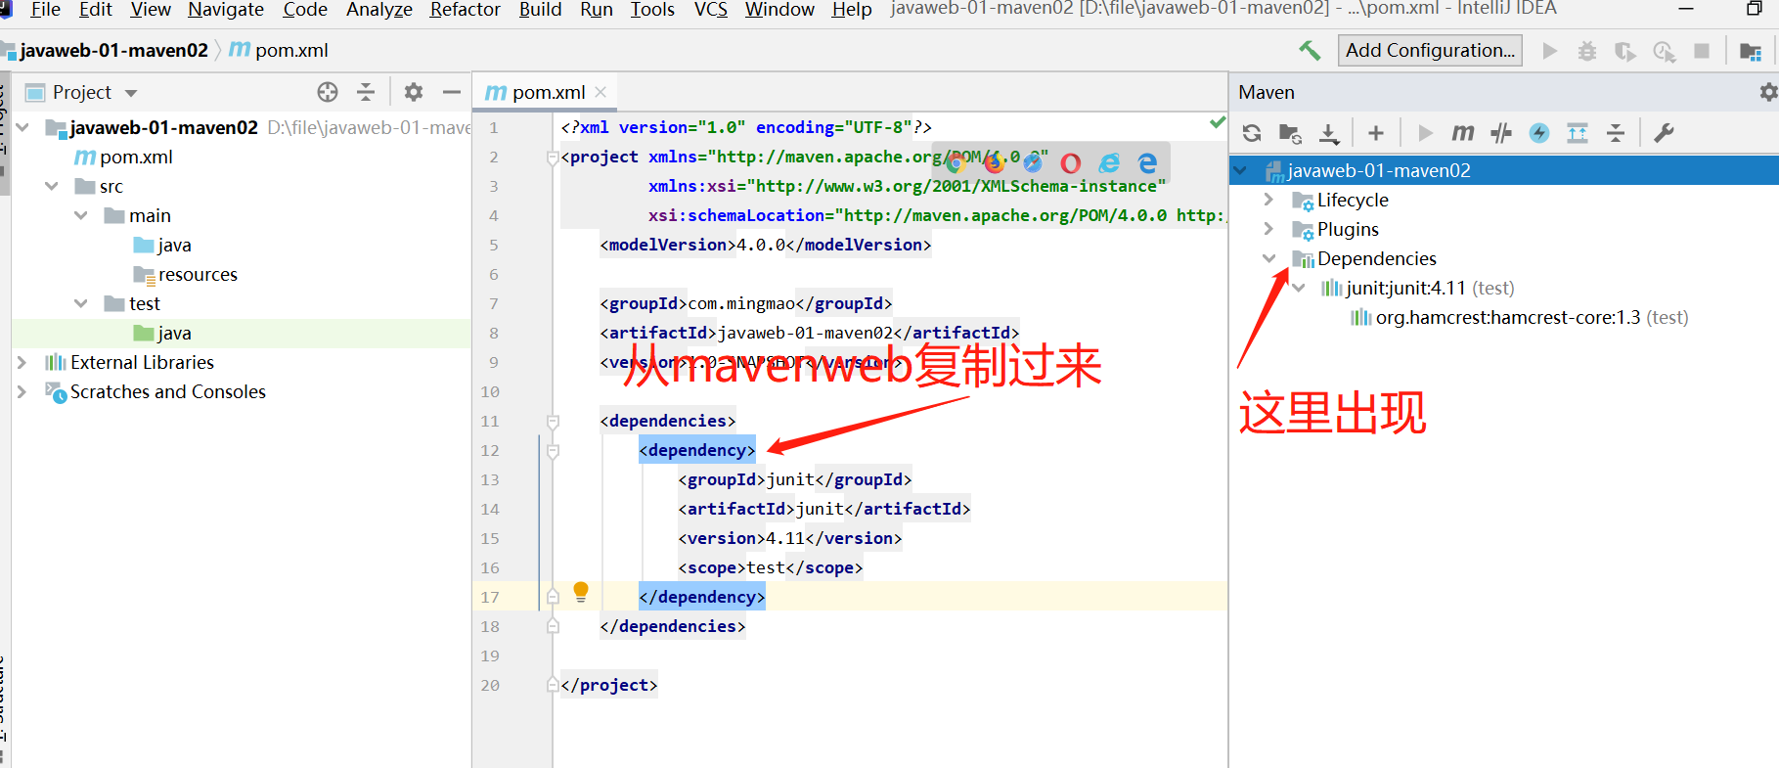Image resolution: width=1779 pixels, height=768 pixels.
Task: Collapse the main folder
Action: click(x=81, y=215)
